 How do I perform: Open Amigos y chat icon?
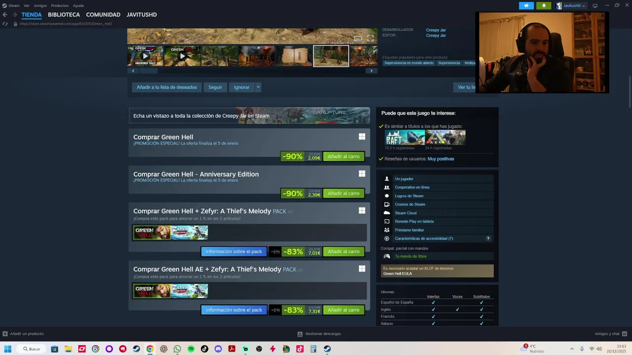[x=625, y=334]
